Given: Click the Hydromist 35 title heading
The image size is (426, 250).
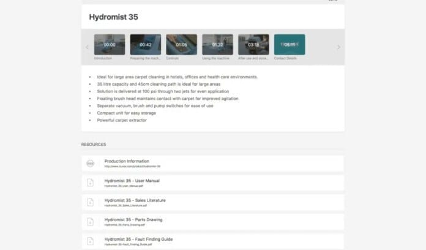Looking at the screenshot, I should click(x=114, y=17).
